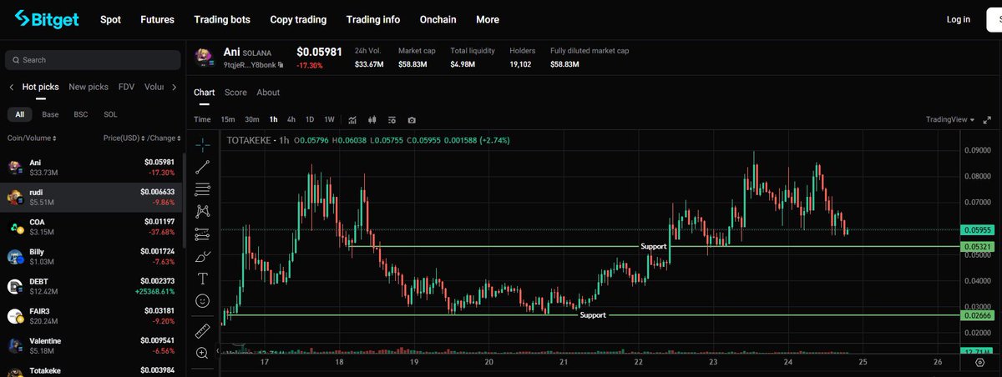Open the Trading info navigation item
The height and width of the screenshot is (377, 1002).
[372, 19]
